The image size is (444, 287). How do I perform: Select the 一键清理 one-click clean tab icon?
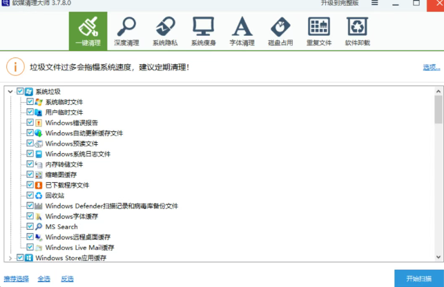[88, 31]
